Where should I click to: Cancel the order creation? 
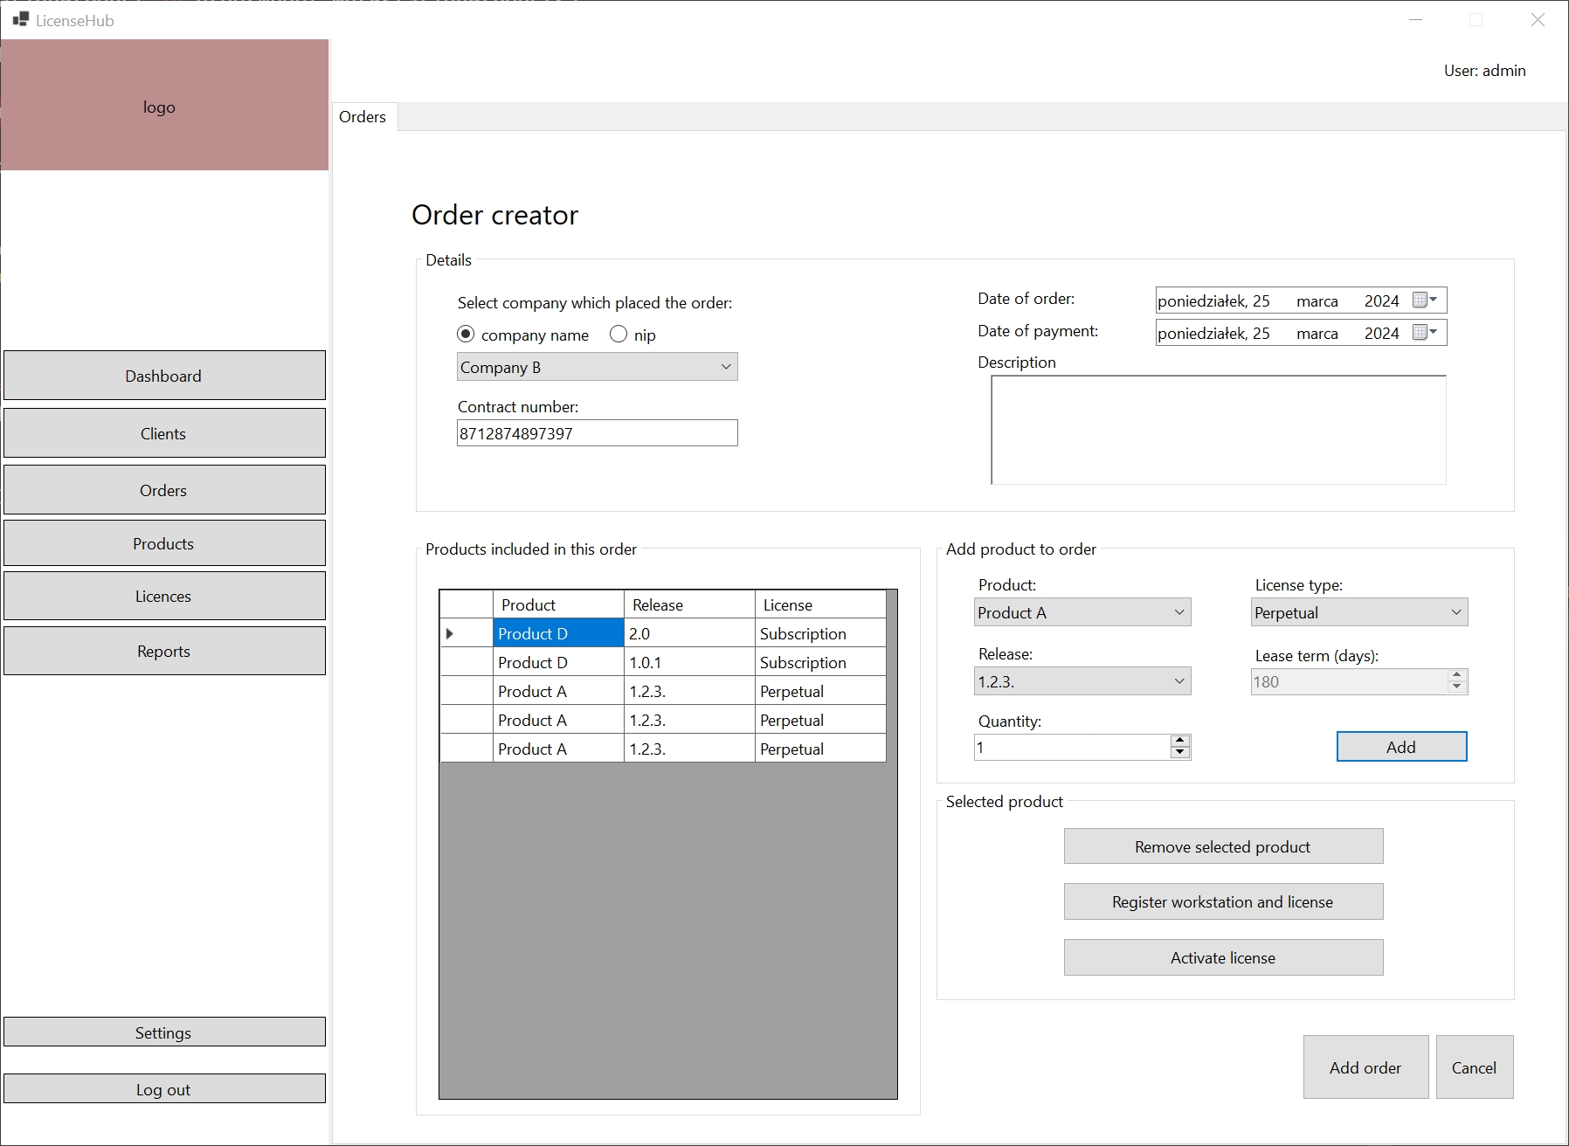[x=1475, y=1067]
